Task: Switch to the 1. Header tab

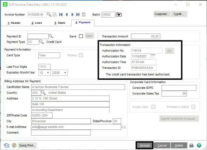Action: point(14,23)
